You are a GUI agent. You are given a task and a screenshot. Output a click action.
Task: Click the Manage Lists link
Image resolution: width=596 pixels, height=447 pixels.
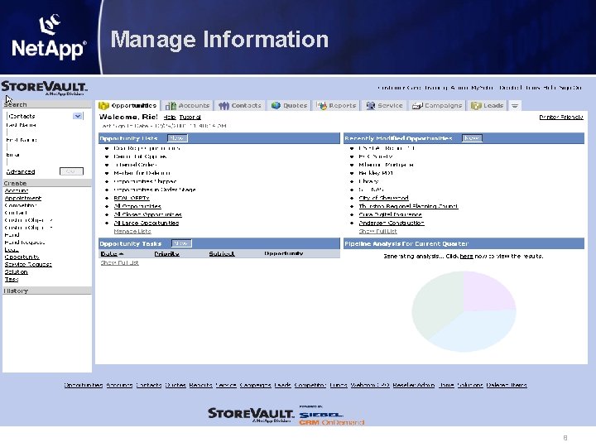[132, 231]
